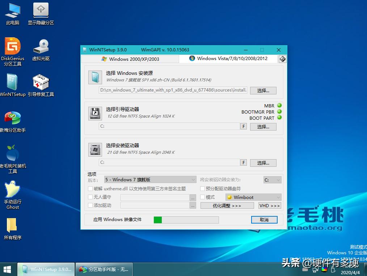Open 虚拟光驱 desktop icon
This screenshot has height=276, width=367.
point(41,47)
